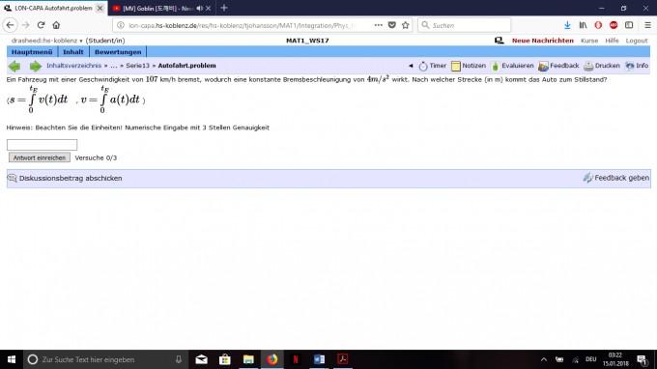Click the browser back button
Screen dimensions: 657x369
(10, 25)
